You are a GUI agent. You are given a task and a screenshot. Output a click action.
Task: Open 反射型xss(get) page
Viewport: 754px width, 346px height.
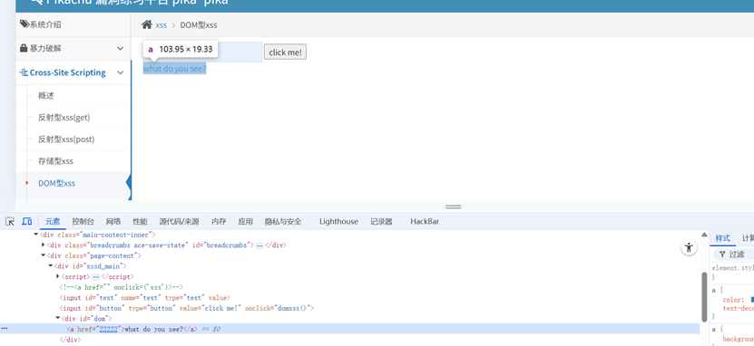point(64,117)
